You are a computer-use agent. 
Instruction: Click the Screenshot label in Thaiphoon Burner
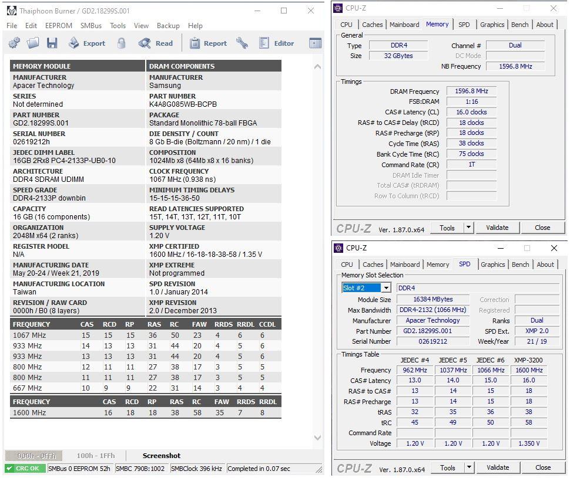point(162,456)
